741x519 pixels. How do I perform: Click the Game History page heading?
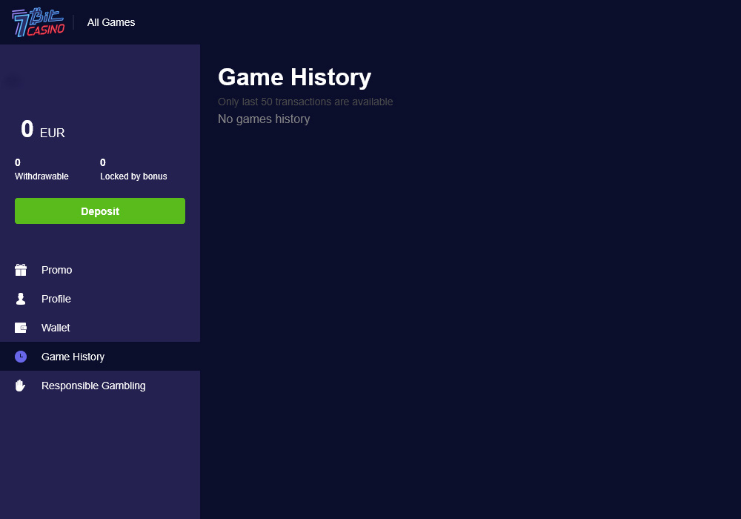pos(294,77)
